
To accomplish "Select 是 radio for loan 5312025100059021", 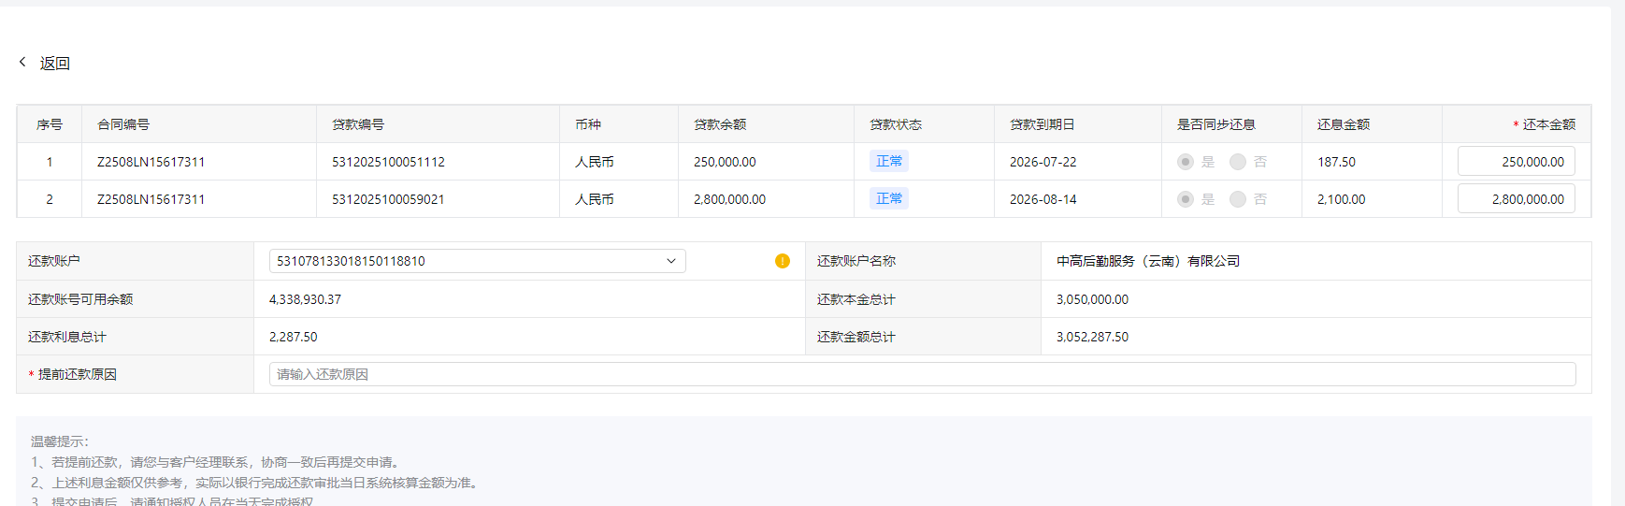I will pyautogui.click(x=1186, y=199).
